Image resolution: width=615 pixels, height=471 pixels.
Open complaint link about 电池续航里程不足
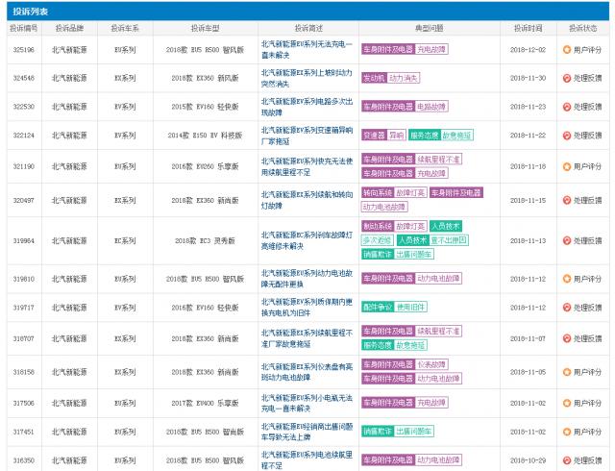[x=307, y=460]
